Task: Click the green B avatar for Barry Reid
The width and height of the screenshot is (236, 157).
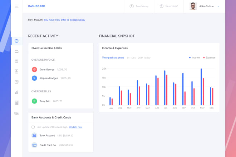Action: point(34,101)
